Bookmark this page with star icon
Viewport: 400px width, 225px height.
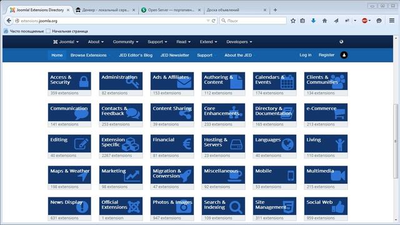tap(293, 21)
